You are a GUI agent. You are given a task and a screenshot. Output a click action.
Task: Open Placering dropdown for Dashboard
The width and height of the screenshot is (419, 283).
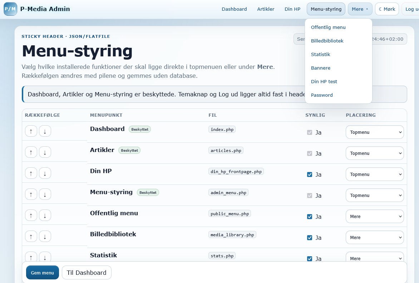coord(375,132)
